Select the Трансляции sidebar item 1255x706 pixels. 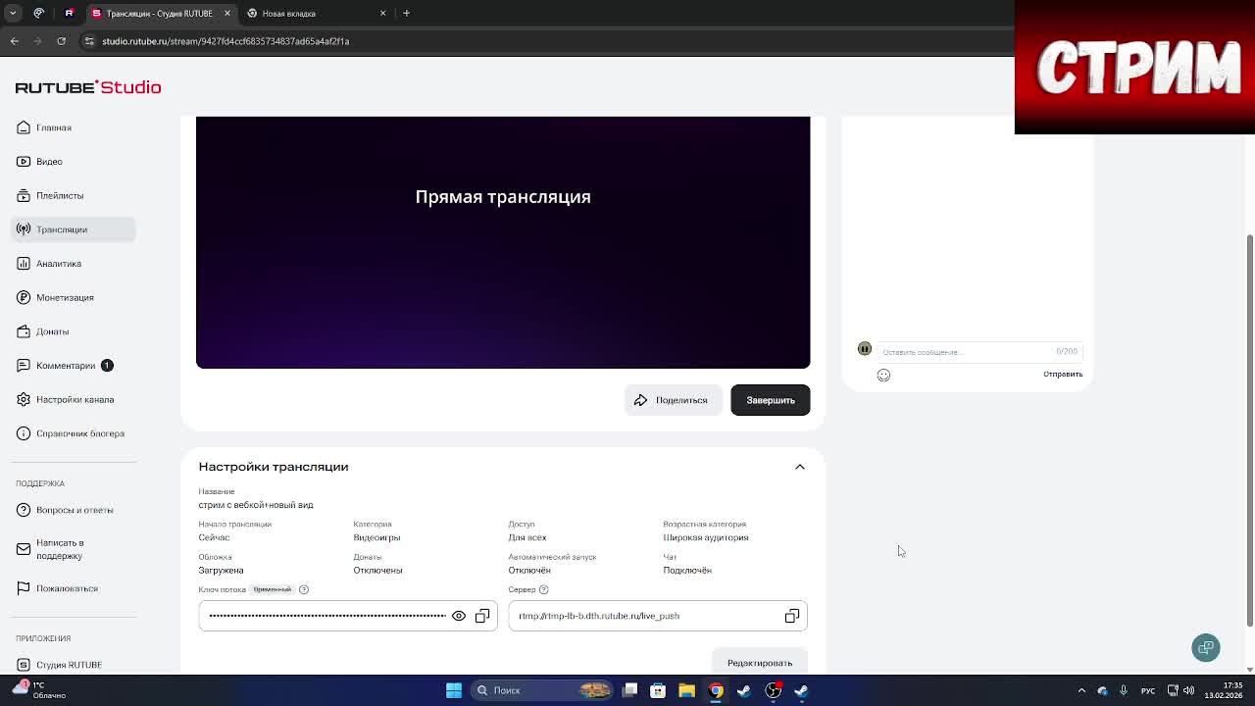74,229
